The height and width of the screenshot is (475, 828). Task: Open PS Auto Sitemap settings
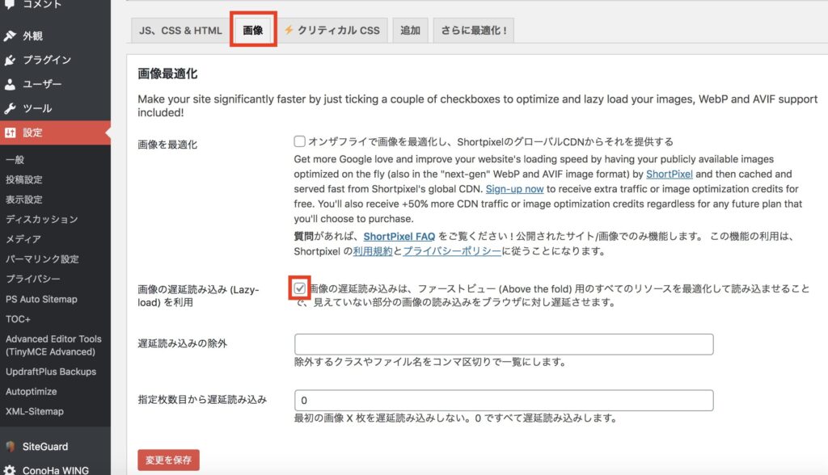[41, 299]
